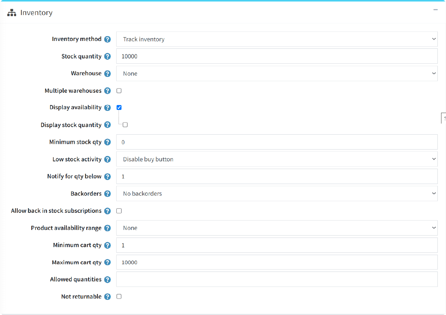Uncheck the Display availability checkbox

[x=119, y=107]
